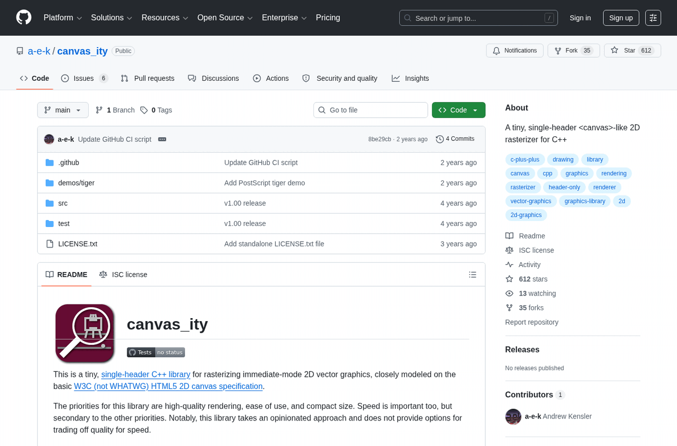This screenshot has width=677, height=446.
Task: Open the test folder
Action: (x=64, y=224)
